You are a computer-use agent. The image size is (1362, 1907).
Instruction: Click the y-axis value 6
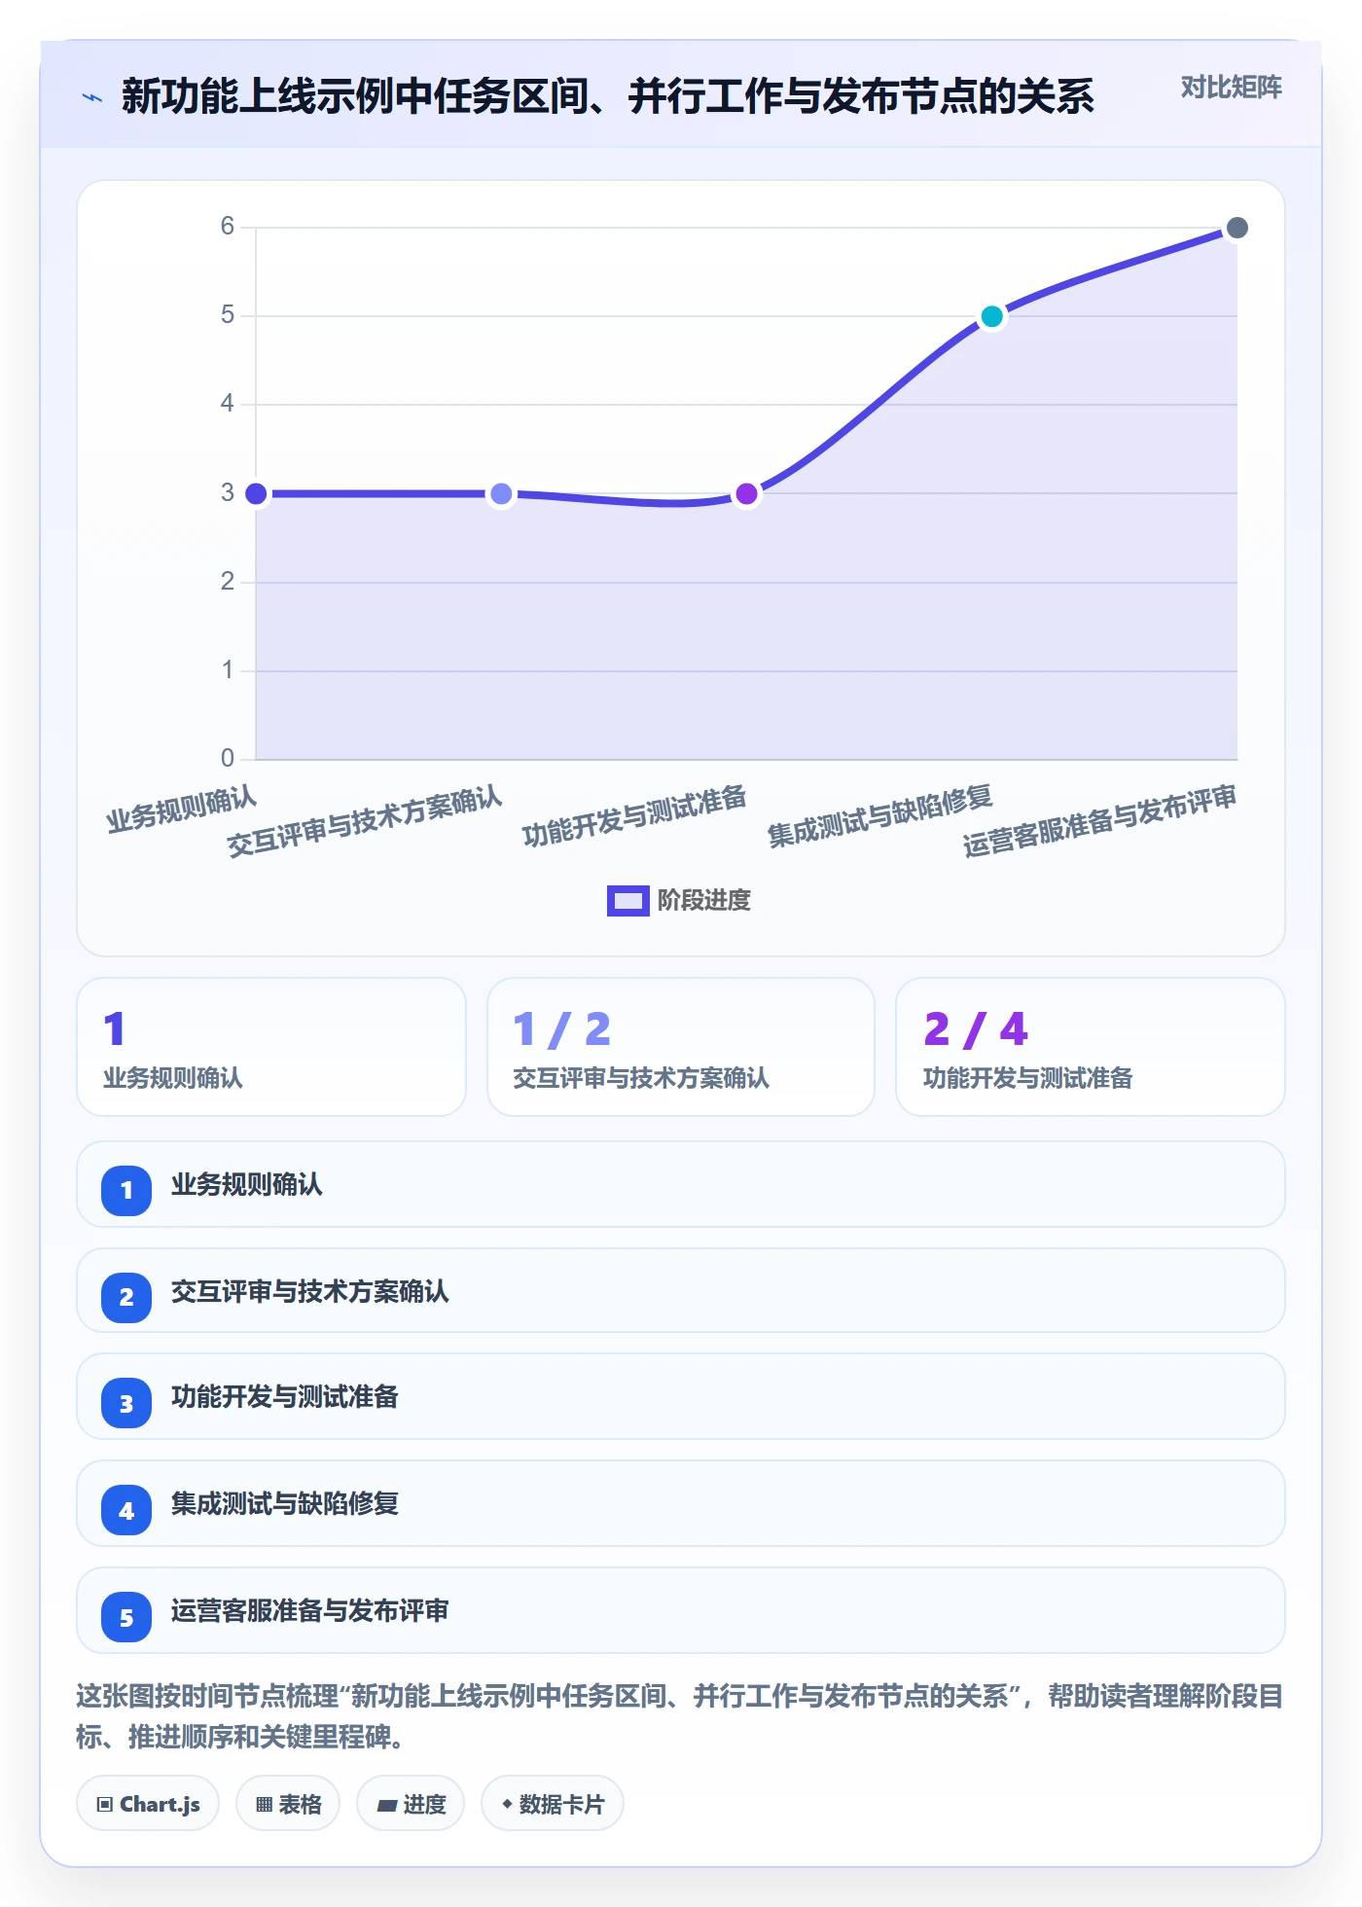(228, 227)
